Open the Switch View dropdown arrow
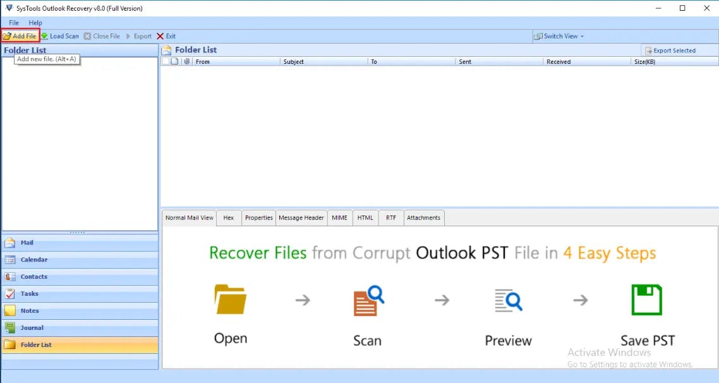 click(582, 36)
